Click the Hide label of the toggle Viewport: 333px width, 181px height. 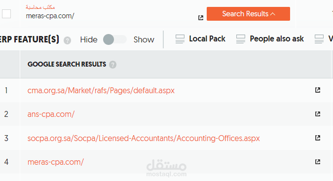click(x=89, y=39)
